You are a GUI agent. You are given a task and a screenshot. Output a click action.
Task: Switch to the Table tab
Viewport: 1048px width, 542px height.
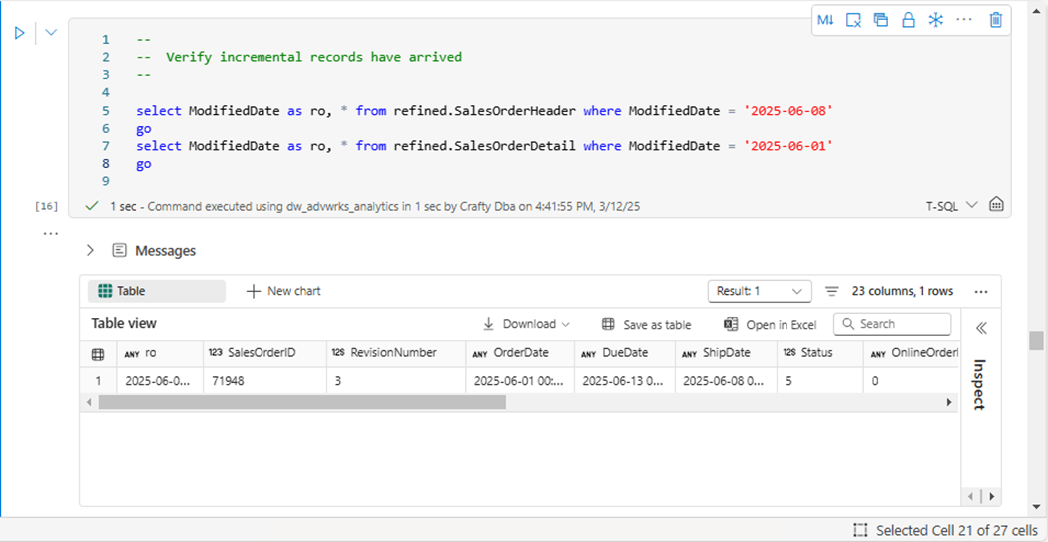156,291
